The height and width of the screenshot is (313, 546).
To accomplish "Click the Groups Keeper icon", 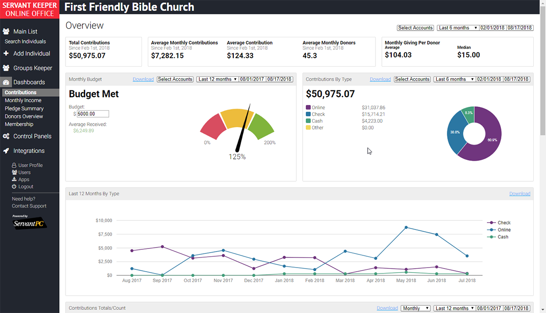I will (6, 68).
